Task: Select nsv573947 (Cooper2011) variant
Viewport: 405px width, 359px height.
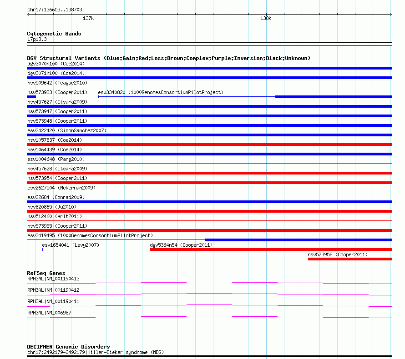Action: [57, 111]
